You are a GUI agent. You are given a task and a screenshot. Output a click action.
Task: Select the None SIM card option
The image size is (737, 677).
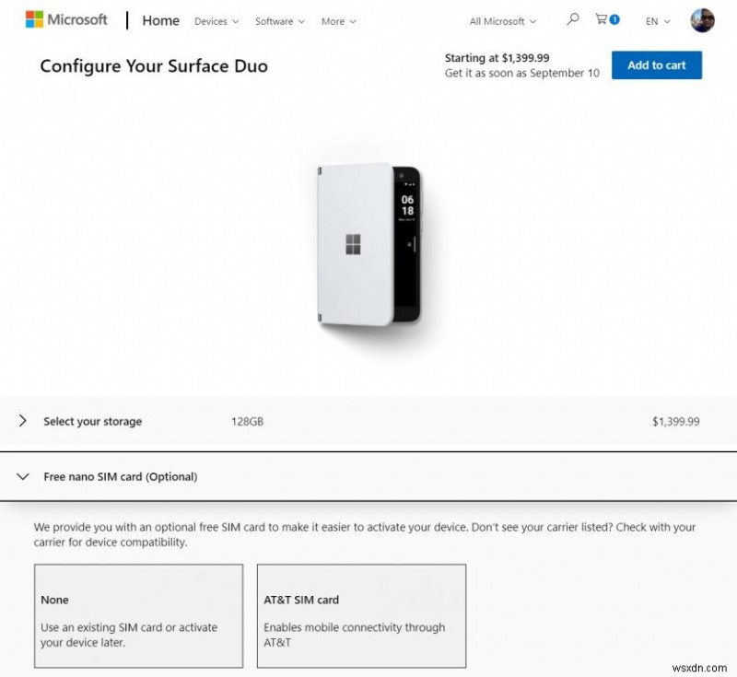137,614
